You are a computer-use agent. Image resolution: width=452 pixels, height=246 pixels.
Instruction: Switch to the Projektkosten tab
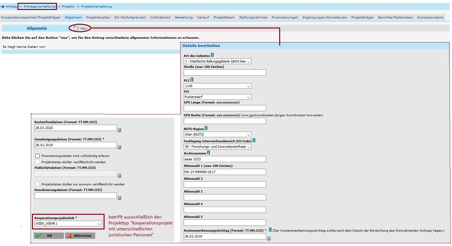pos(98,18)
